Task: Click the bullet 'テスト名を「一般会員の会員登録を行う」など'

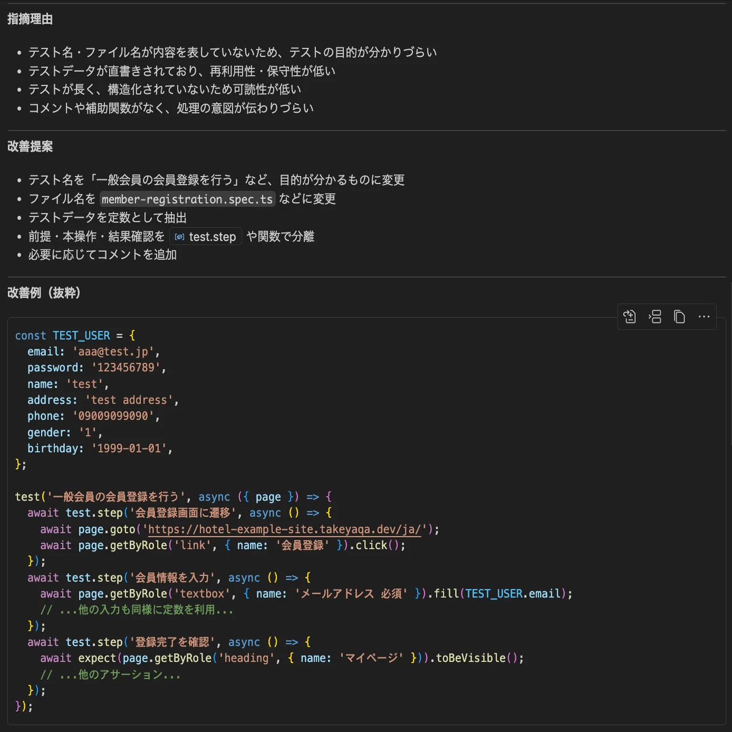Action: pyautogui.click(x=216, y=180)
